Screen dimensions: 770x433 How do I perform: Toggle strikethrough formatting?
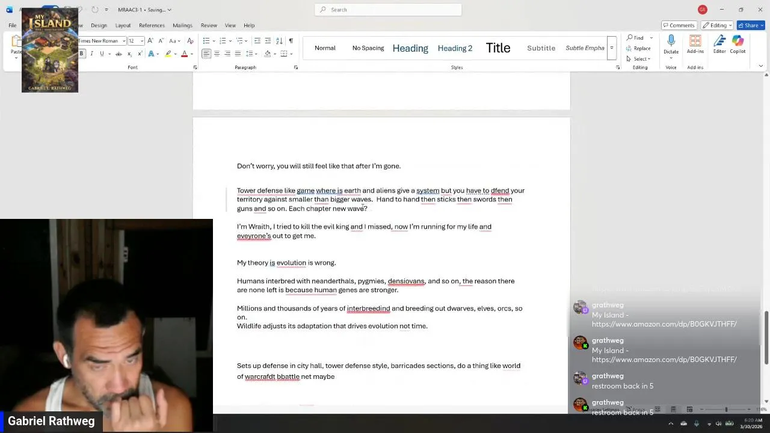(x=119, y=54)
